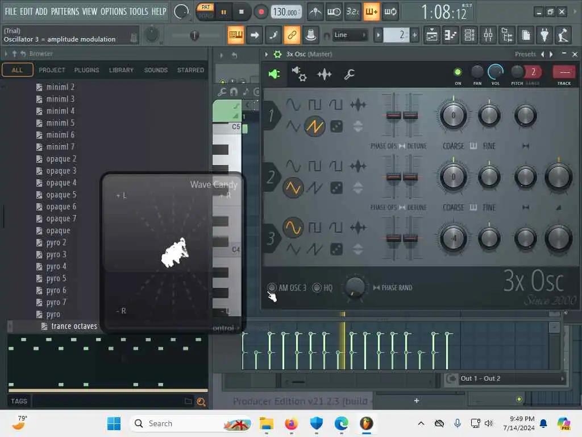582x437 pixels.
Task: Select sawtooth waveform for oscillator 1
Action: (x=314, y=126)
